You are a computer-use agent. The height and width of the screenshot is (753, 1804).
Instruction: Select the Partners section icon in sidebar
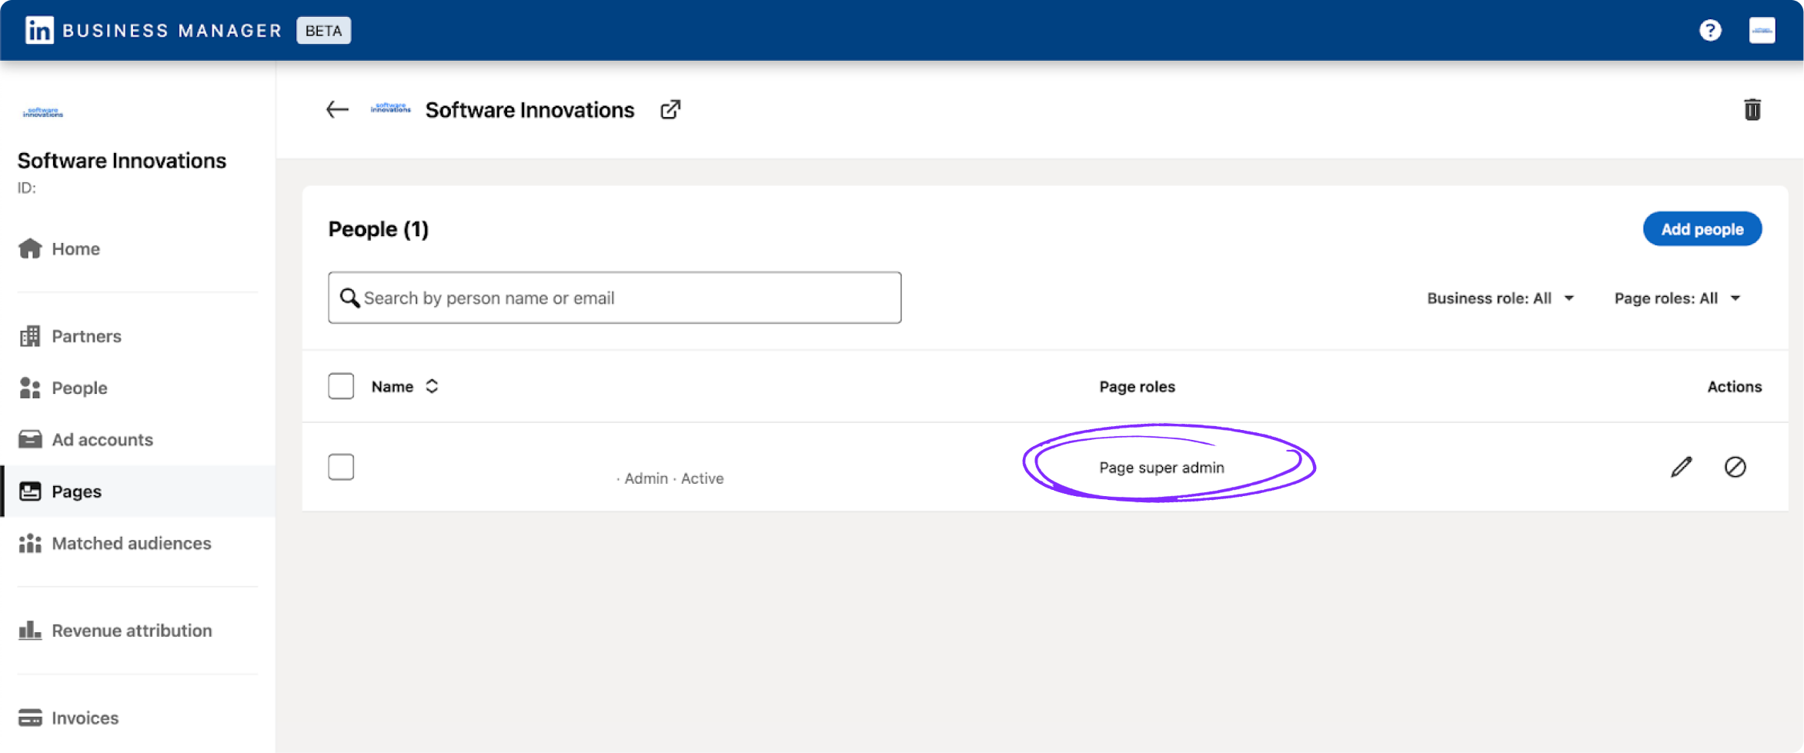click(31, 336)
